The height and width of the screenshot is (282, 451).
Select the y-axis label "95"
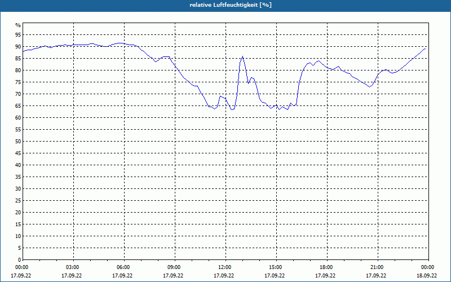click(18, 35)
